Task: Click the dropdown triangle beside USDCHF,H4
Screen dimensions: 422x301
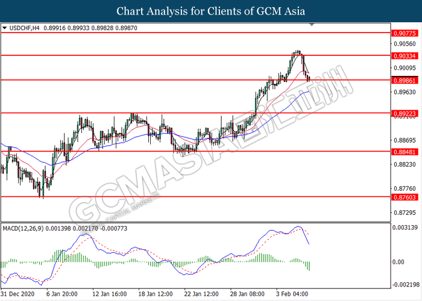Action: (5, 27)
